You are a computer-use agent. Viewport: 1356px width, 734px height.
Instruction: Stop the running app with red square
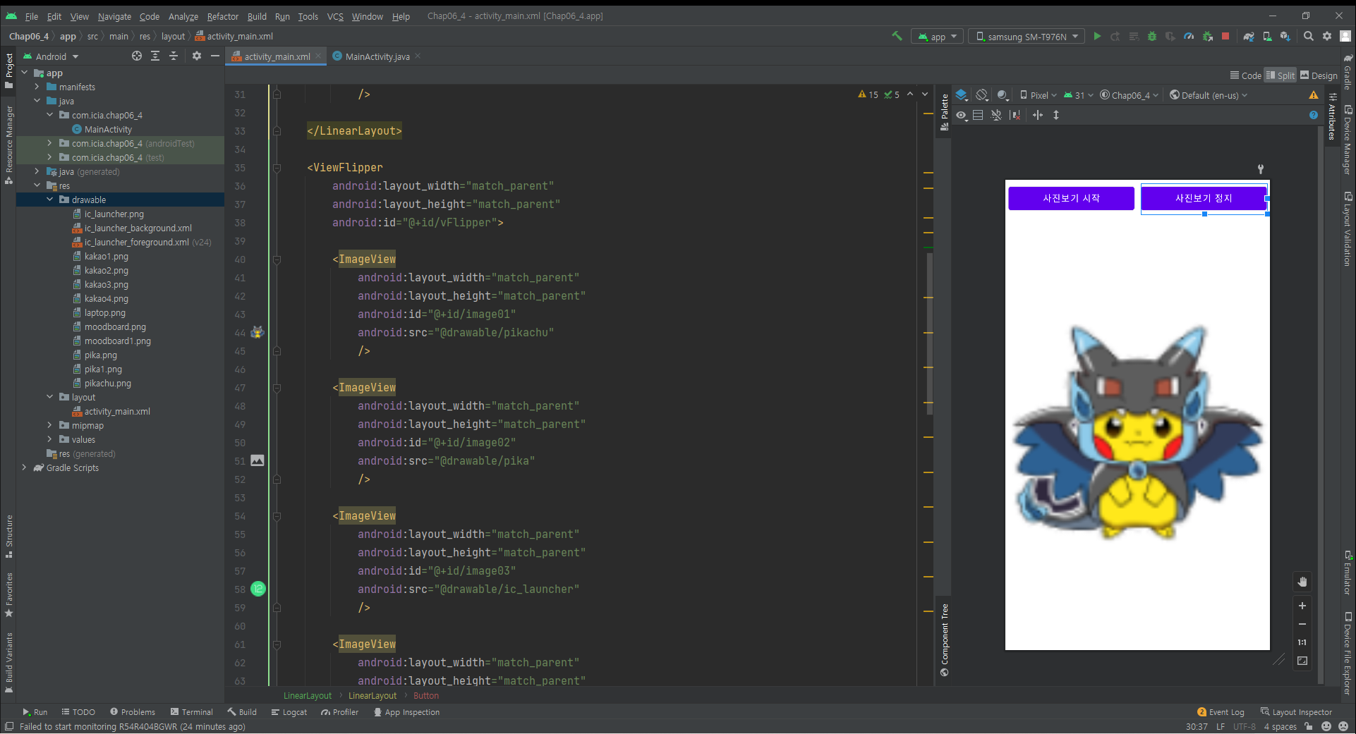tap(1225, 36)
